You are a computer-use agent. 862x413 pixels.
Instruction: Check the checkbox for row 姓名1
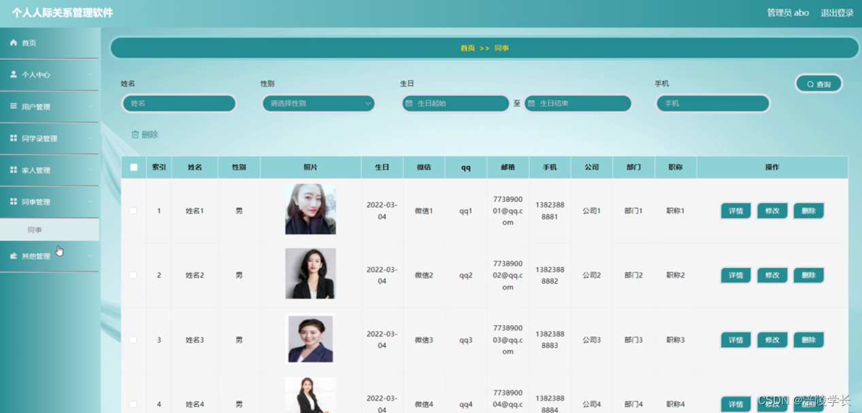coord(133,211)
